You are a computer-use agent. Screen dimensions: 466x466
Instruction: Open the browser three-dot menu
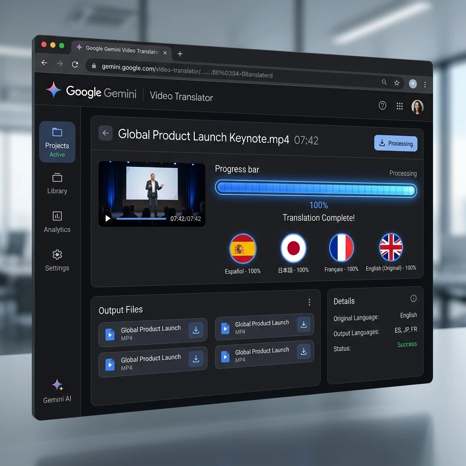[x=425, y=85]
